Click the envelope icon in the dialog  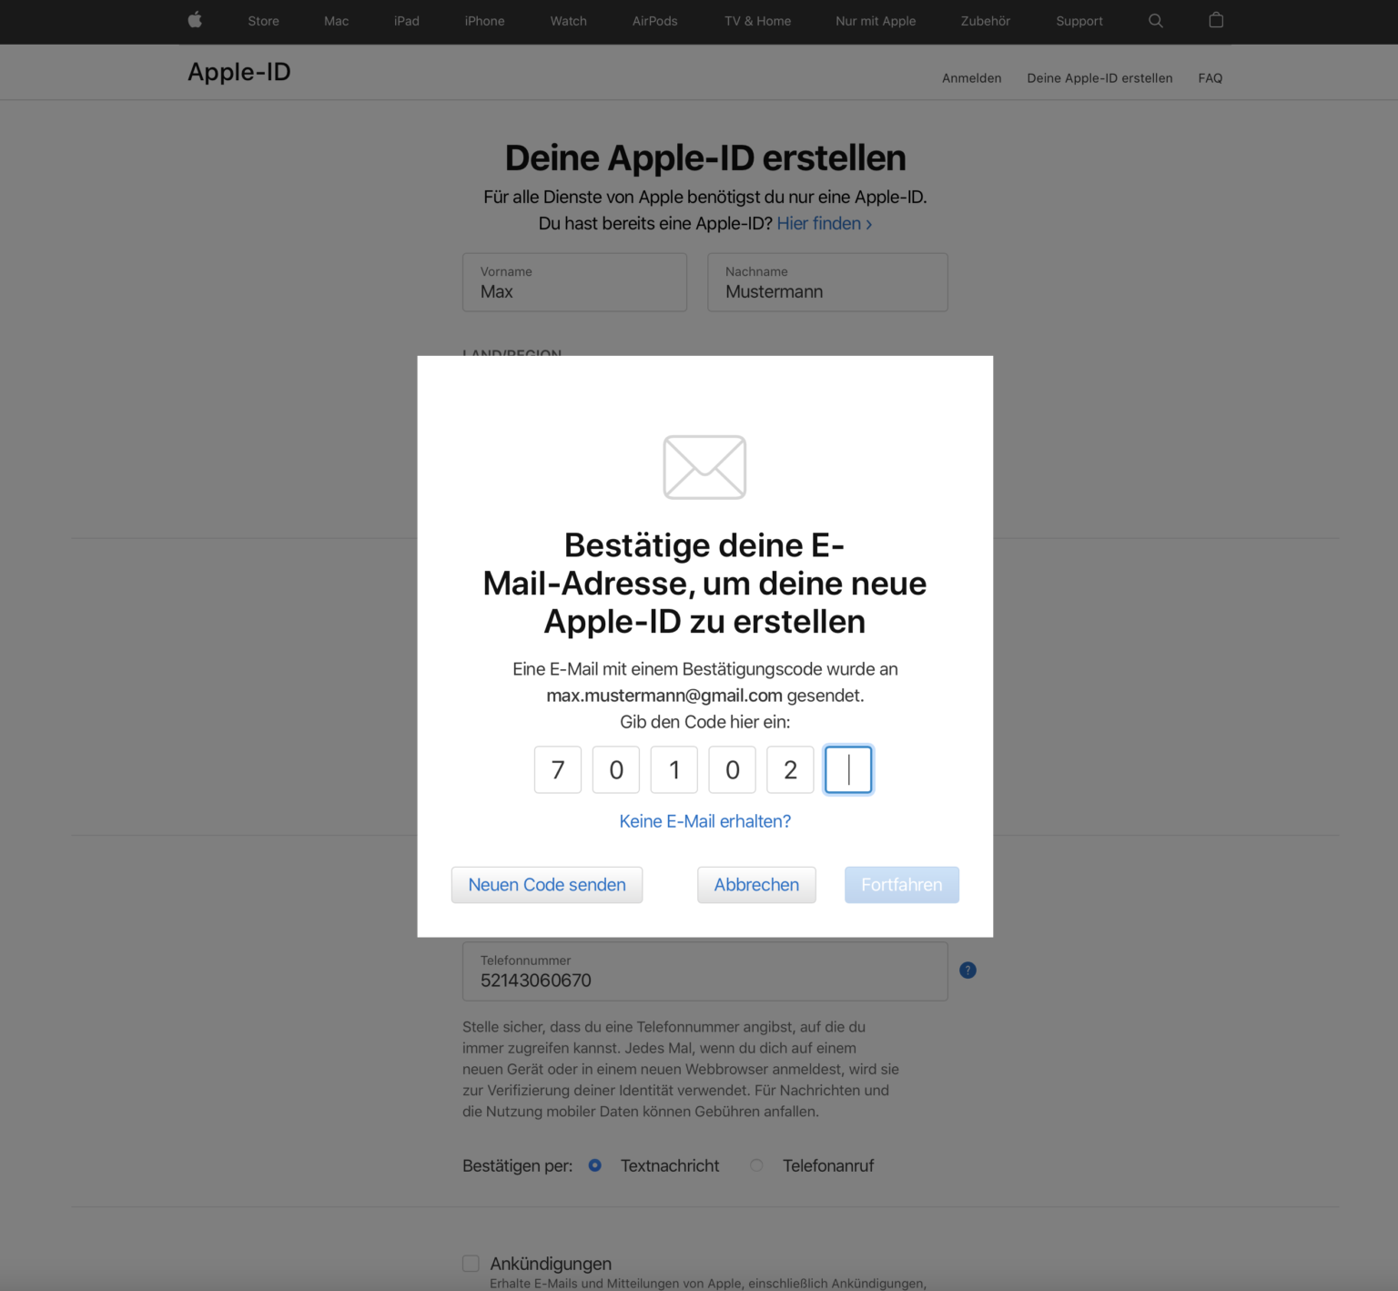(x=704, y=467)
